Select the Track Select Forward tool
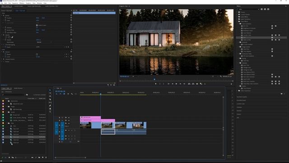Viewport: 289px width, 163px height. [x=50, y=93]
